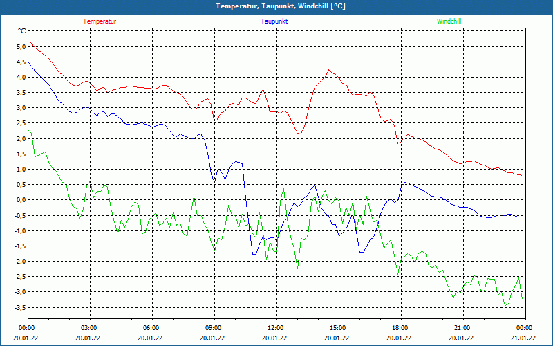Click the 4,5 y-axis value
Viewport: 553px width, 346px height.
tap(21, 62)
